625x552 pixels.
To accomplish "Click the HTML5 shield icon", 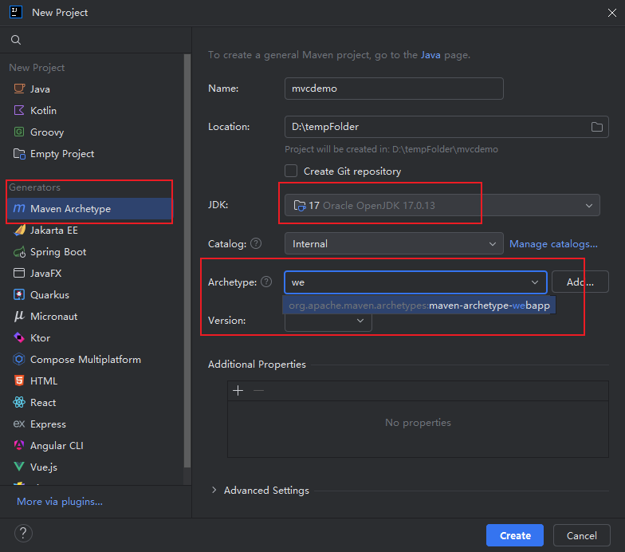I will pos(19,380).
